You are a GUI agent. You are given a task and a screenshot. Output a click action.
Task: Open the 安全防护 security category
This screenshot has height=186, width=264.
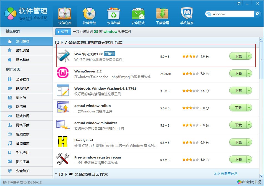(26, 171)
